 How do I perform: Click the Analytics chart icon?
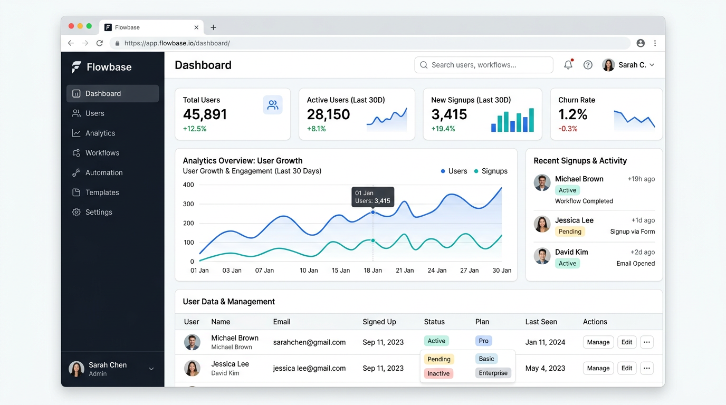(76, 133)
